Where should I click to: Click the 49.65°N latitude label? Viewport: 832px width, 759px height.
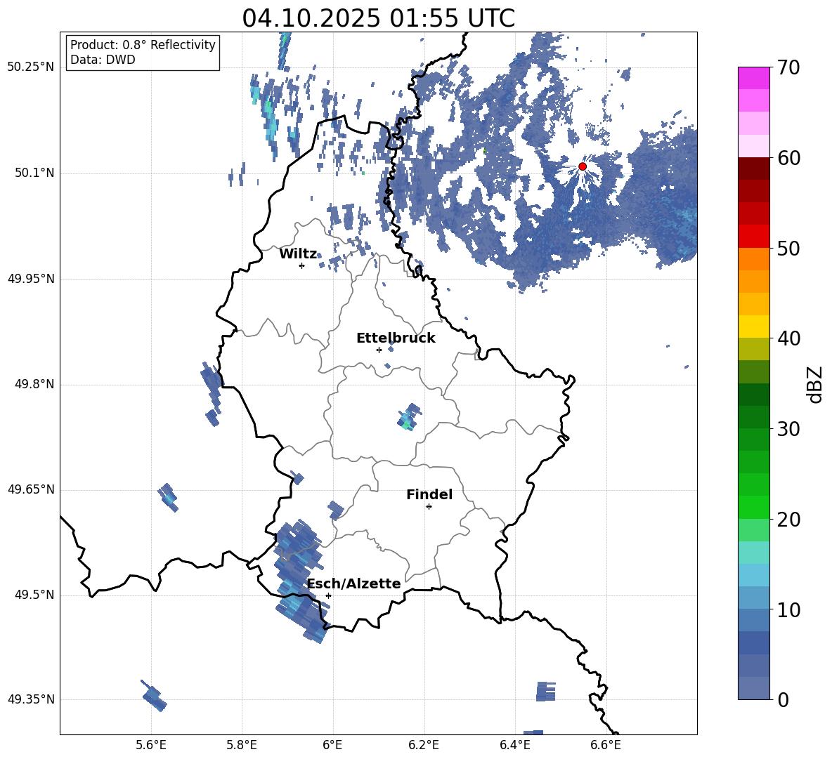click(31, 489)
